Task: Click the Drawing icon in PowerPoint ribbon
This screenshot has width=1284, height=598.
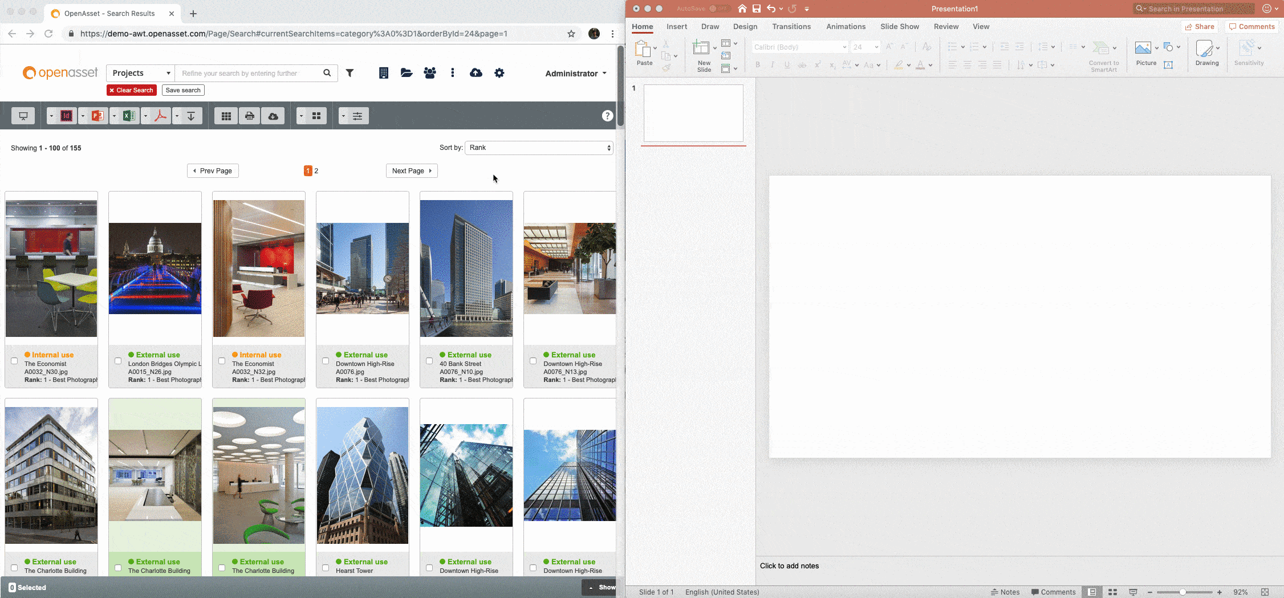Action: tap(1204, 48)
